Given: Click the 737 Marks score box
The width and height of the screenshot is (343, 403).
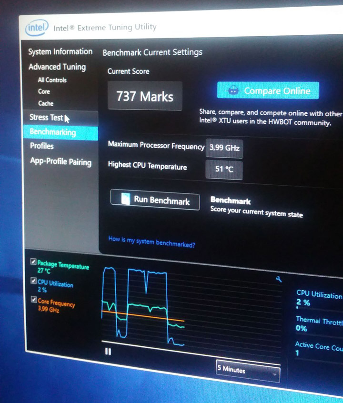Looking at the screenshot, I should click(x=145, y=96).
